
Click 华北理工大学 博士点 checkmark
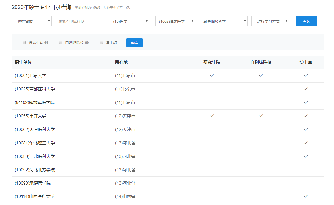(x=306, y=143)
